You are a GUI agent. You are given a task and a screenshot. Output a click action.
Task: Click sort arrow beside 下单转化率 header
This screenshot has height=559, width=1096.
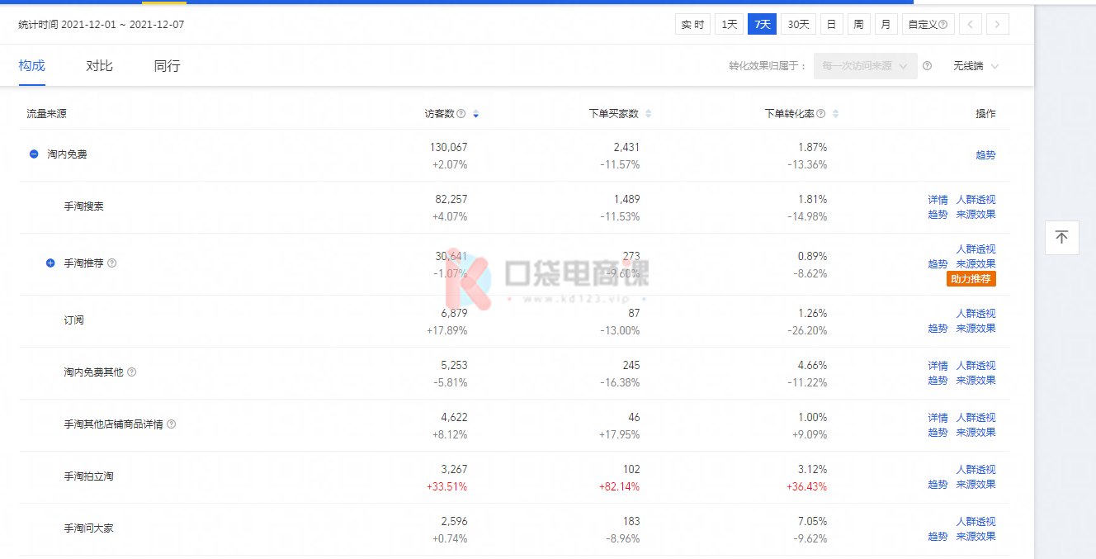tap(835, 114)
